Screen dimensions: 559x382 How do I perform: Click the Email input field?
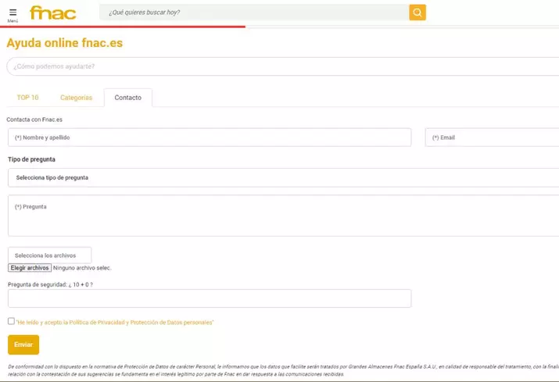coord(492,137)
